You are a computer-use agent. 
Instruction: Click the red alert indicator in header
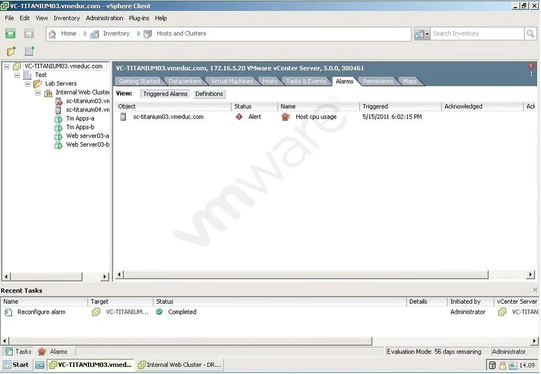[x=531, y=66]
